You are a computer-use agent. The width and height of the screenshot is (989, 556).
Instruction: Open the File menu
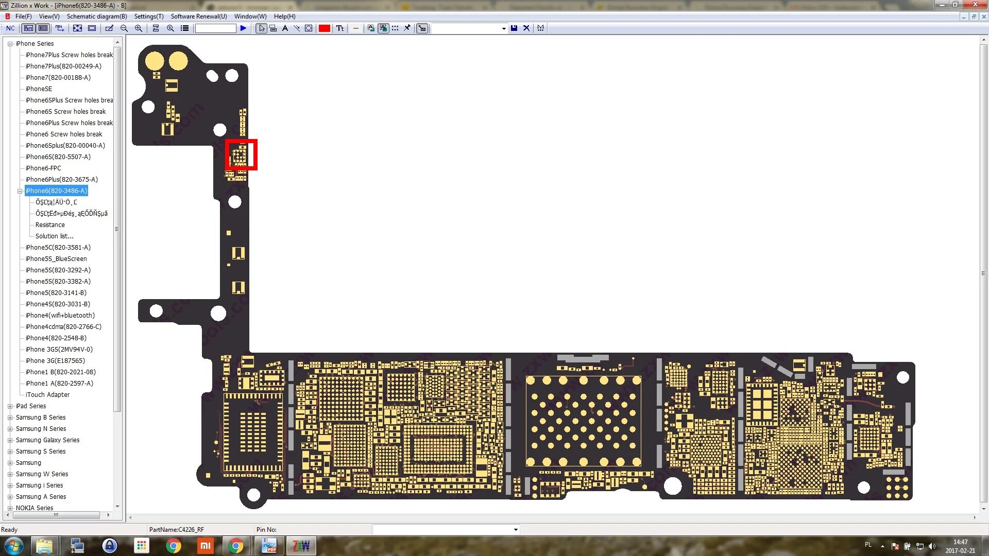pyautogui.click(x=23, y=16)
